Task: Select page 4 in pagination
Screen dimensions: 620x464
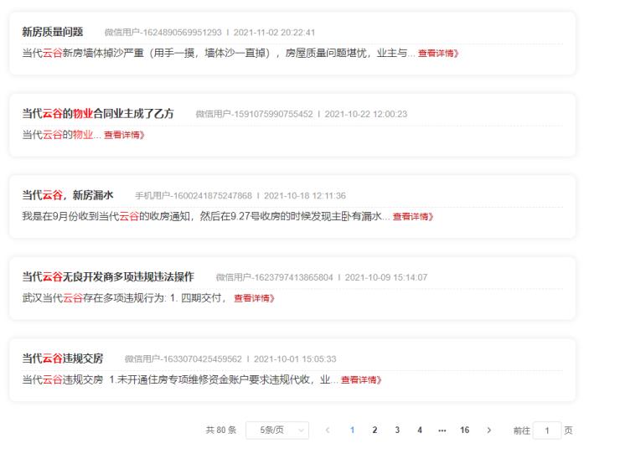Action: tap(420, 430)
